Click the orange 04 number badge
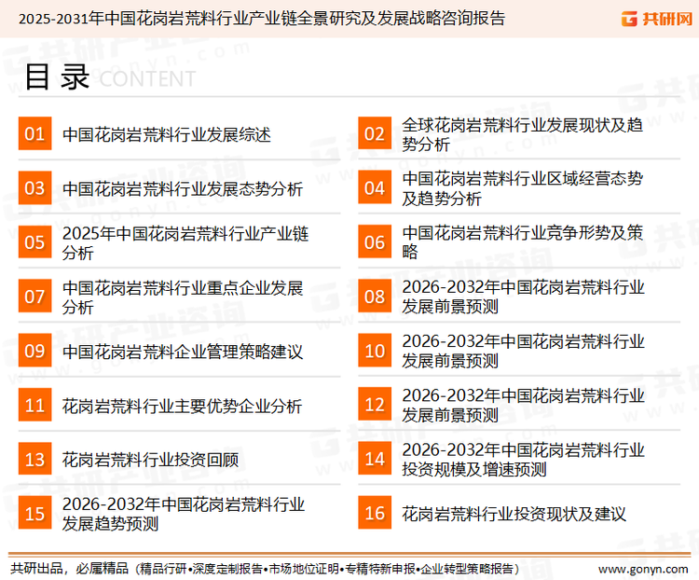 pyautogui.click(x=375, y=188)
